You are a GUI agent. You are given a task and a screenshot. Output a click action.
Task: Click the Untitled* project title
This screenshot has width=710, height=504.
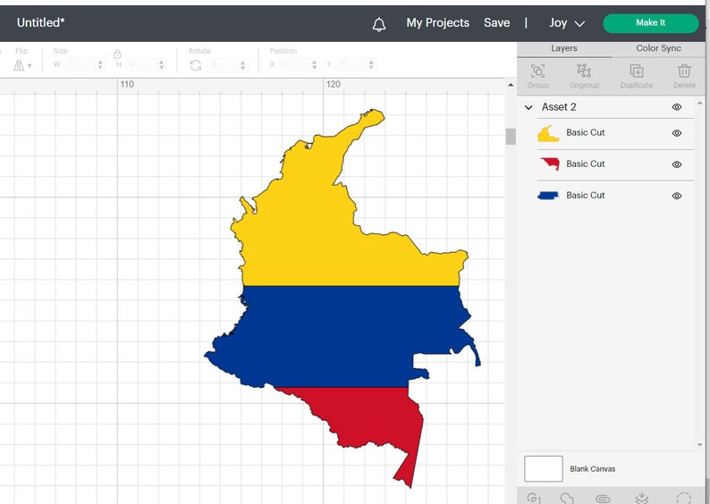pos(41,22)
